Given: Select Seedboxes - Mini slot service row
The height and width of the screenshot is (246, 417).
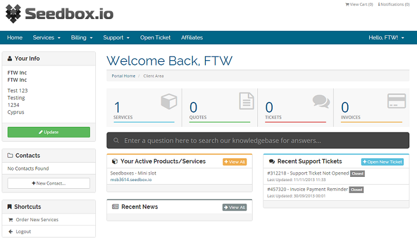Looking at the screenshot, I should click(179, 176).
